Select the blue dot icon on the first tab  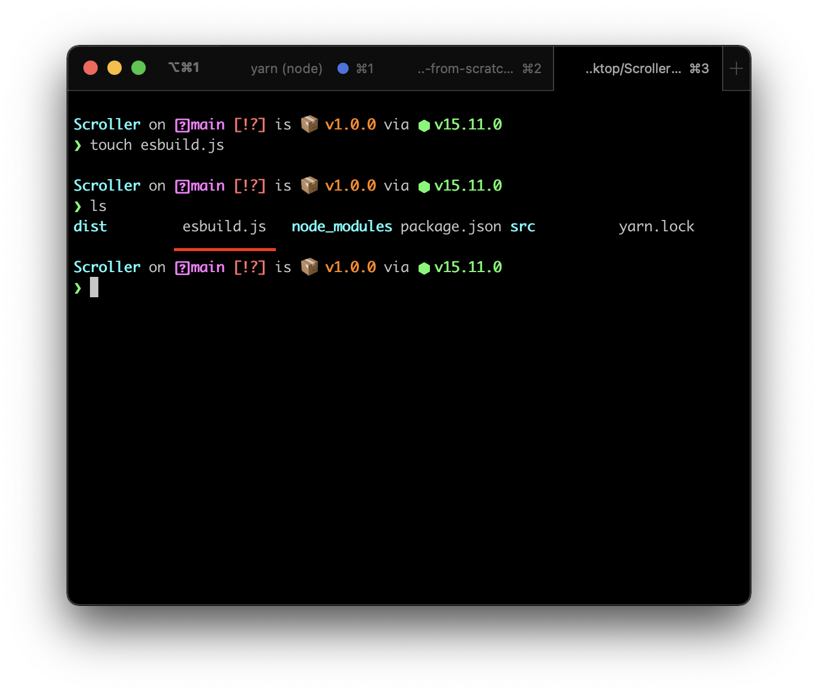[343, 68]
